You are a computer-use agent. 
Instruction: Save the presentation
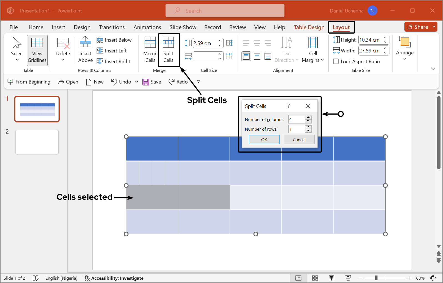[x=152, y=82]
